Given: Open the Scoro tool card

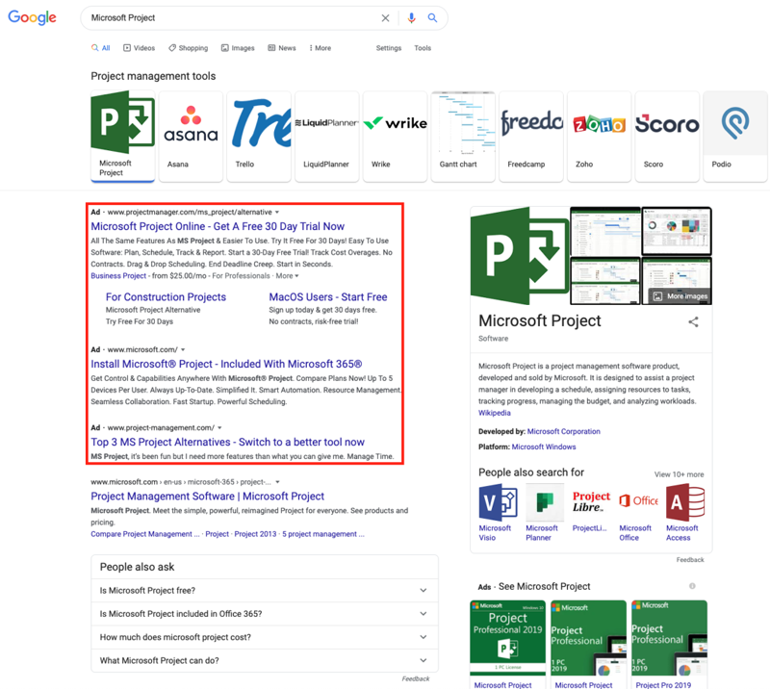Looking at the screenshot, I should tap(667, 136).
